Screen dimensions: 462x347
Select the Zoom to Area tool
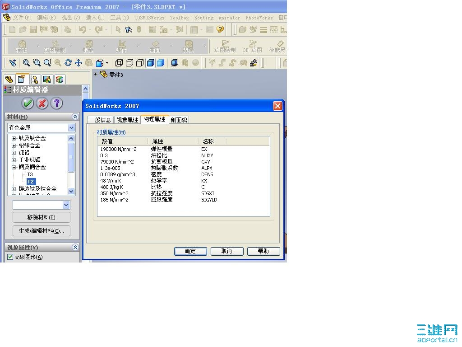pos(37,62)
